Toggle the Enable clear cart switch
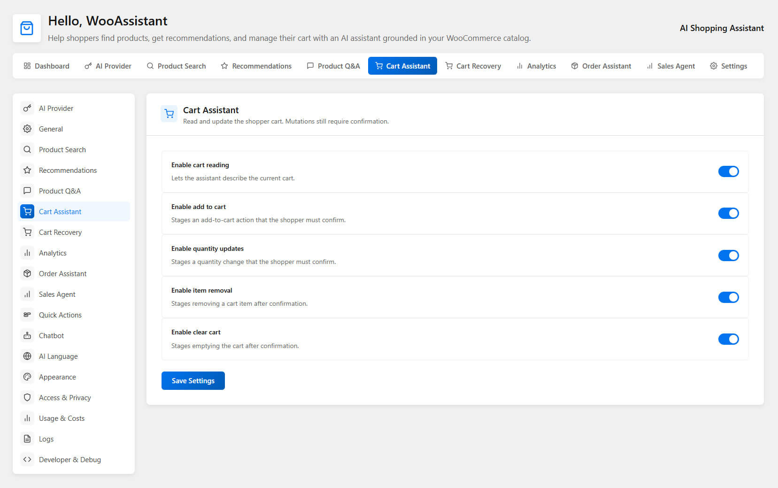This screenshot has width=778, height=488. tap(728, 339)
